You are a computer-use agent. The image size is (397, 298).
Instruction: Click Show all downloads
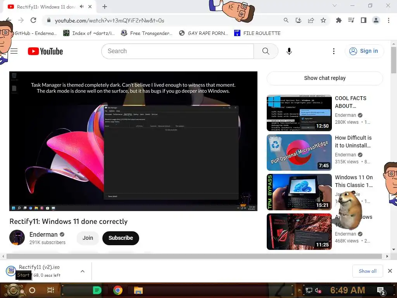click(368, 271)
